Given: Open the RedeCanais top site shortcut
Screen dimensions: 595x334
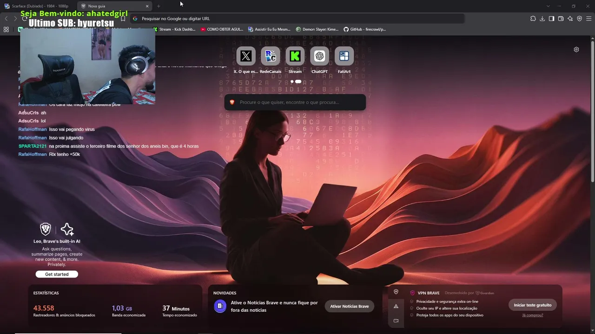Looking at the screenshot, I should (x=271, y=56).
